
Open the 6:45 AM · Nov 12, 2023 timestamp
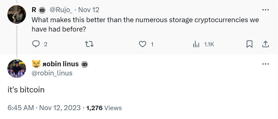44,108
